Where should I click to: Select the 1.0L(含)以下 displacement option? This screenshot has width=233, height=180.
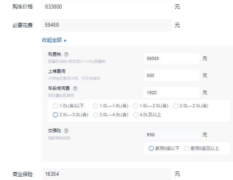point(55,106)
